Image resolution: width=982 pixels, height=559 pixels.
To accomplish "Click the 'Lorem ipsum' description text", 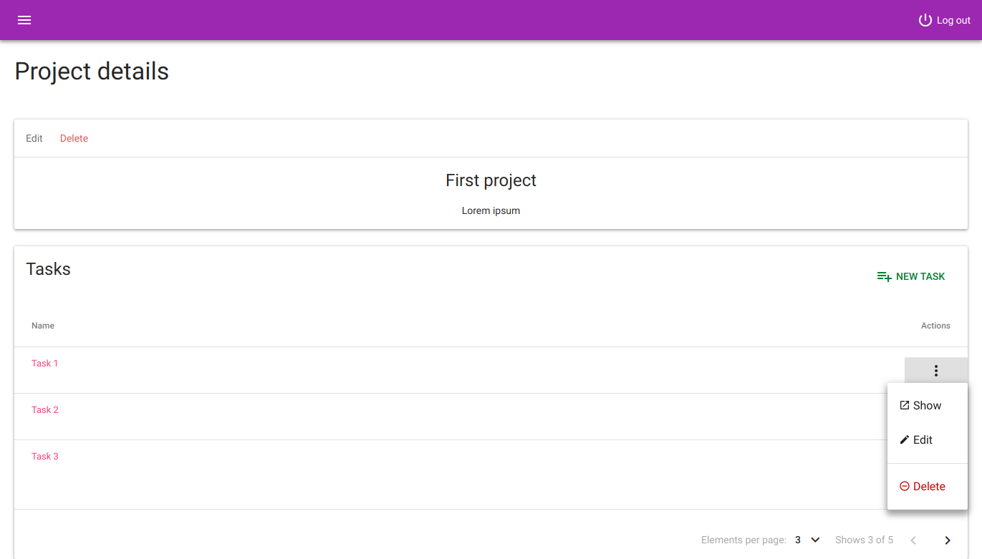I will pyautogui.click(x=491, y=211).
